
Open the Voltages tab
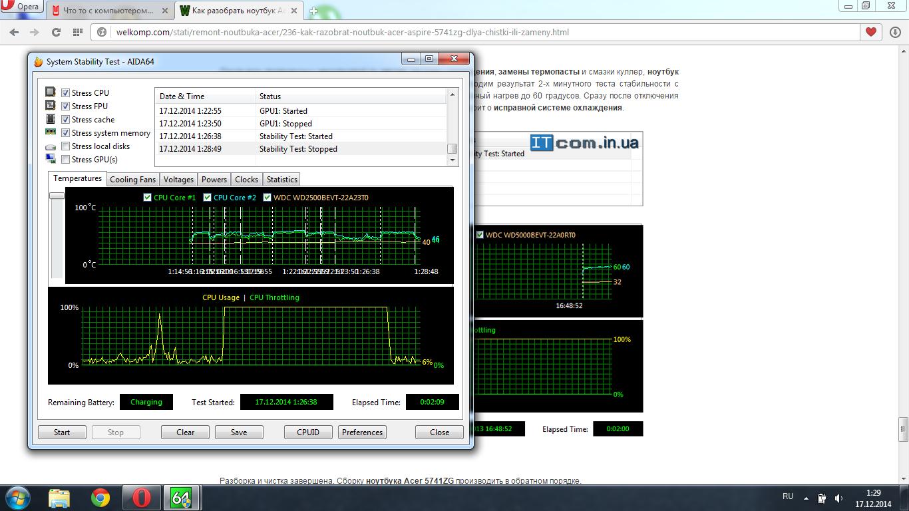coord(178,180)
